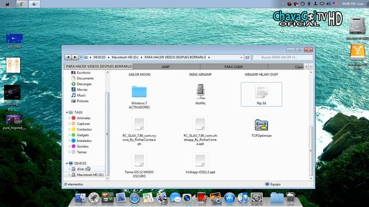
Task: Select the Temas tag
Action: [x=79, y=152]
